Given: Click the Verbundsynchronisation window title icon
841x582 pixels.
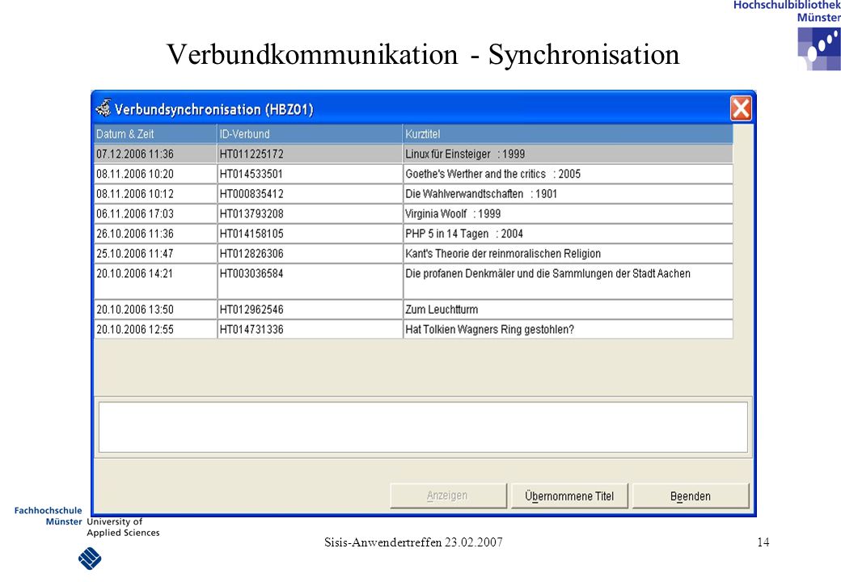Looking at the screenshot, I should (103, 108).
